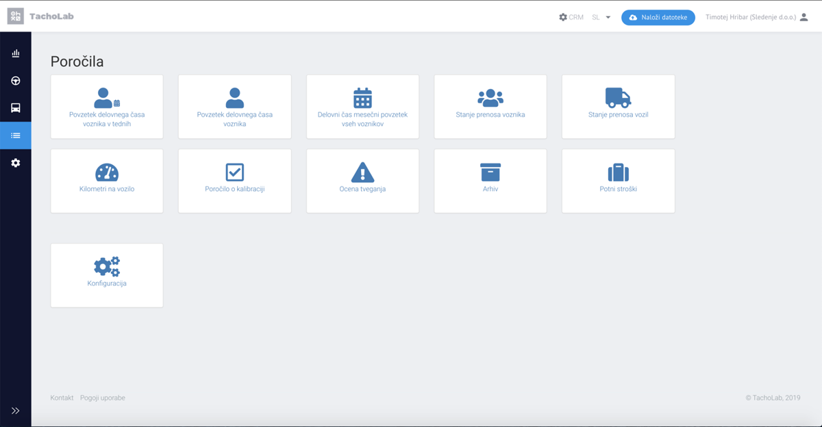Screen dimensions: 822x427
Task: Click the Naloži datoteke upload button
Action: [658, 17]
